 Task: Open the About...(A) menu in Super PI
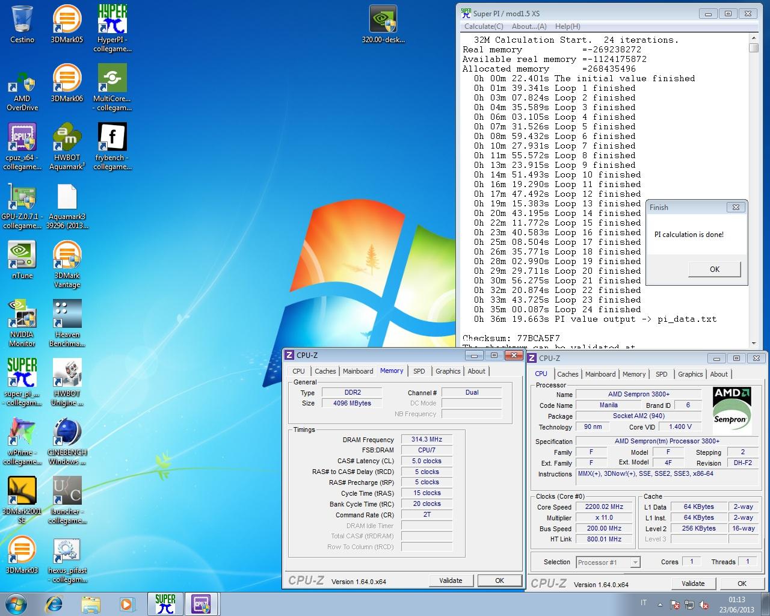529,26
